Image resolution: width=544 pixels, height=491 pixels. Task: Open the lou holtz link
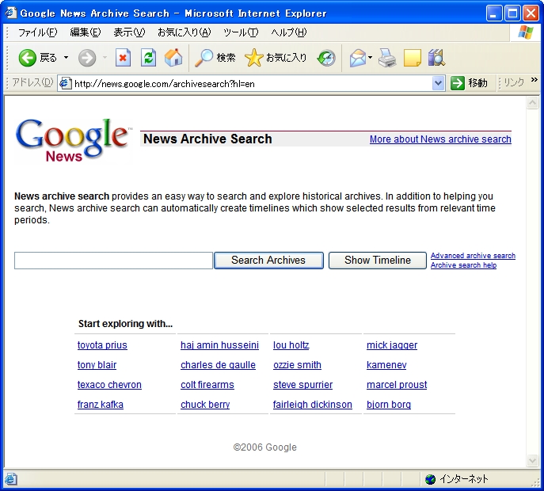click(291, 345)
